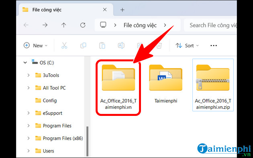This screenshot has width=253, height=158.
Task: Open the Sort options dropdown
Action: (x=187, y=46)
